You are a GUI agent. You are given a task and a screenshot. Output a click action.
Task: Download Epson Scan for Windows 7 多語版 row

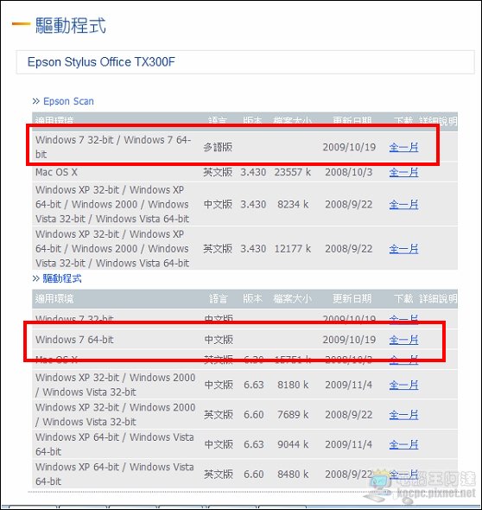point(403,147)
